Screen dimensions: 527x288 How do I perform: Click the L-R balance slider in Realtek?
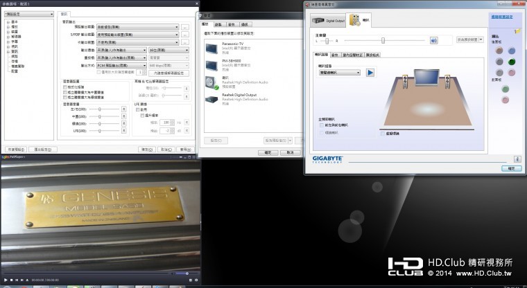coord(327,41)
